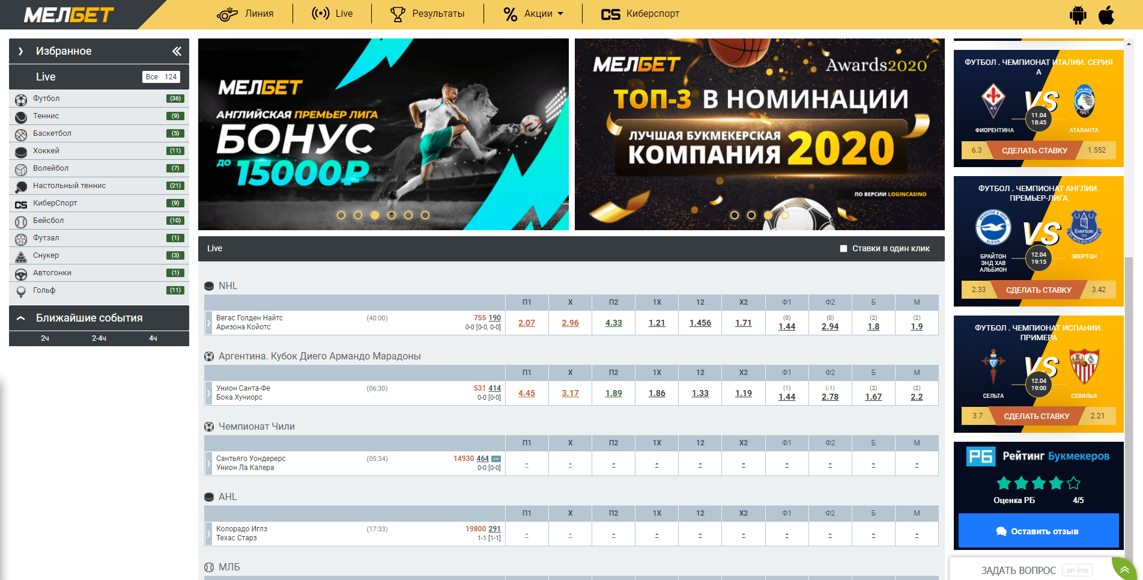
Task: Click the AHL league puck icon
Action: click(x=209, y=497)
